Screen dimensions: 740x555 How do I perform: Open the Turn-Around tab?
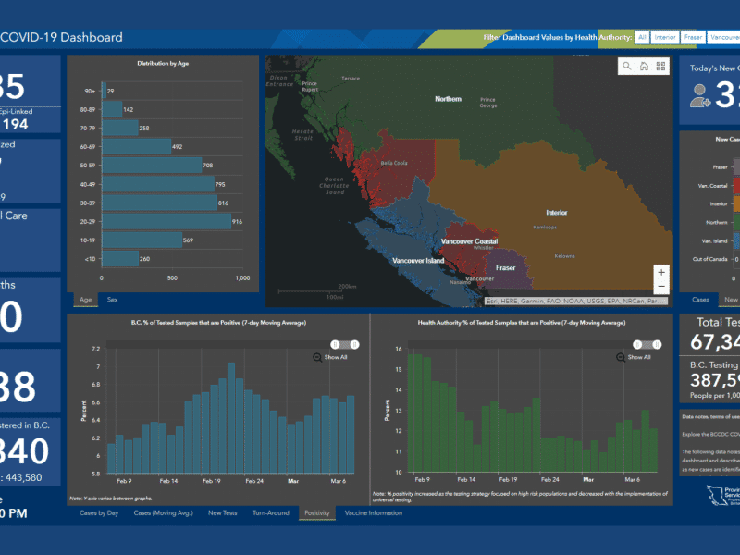pyautogui.click(x=270, y=512)
